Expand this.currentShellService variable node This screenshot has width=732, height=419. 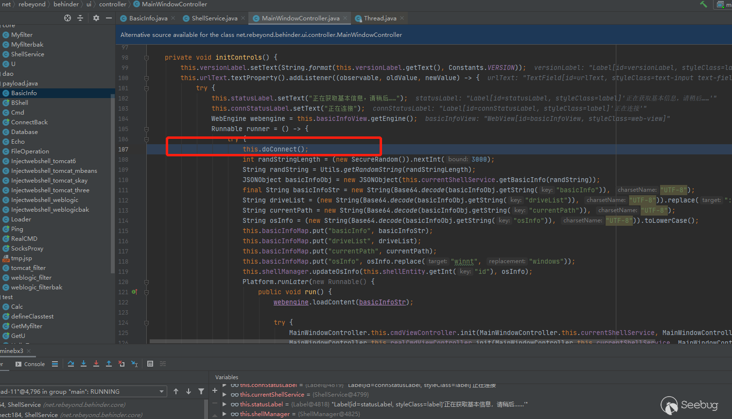(x=225, y=395)
